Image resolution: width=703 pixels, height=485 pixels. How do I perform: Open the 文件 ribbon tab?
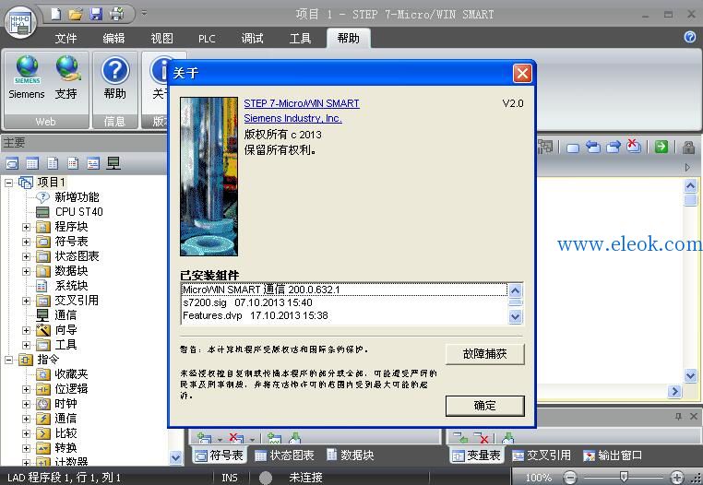(x=66, y=39)
